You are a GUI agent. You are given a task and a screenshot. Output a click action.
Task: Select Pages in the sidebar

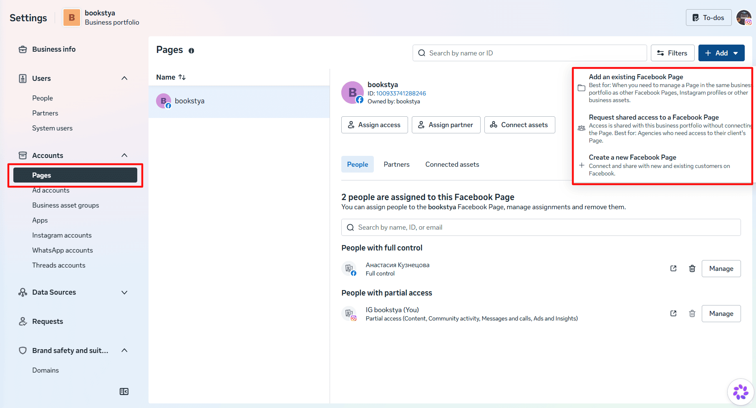75,175
